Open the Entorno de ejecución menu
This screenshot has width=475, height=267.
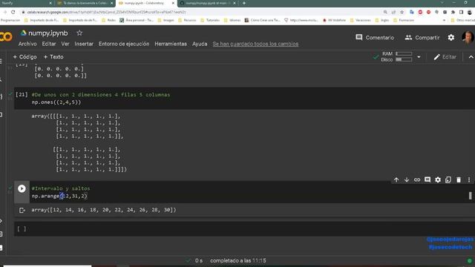coord(124,44)
